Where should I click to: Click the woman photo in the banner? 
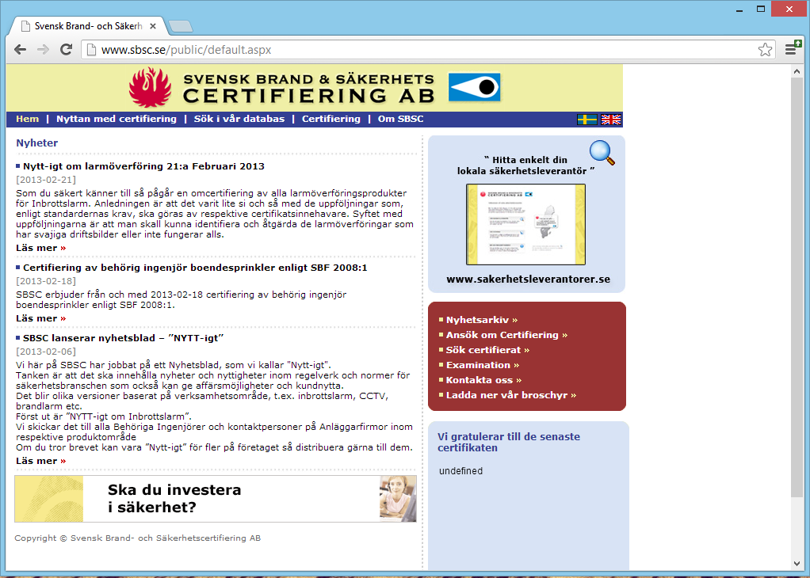click(398, 499)
